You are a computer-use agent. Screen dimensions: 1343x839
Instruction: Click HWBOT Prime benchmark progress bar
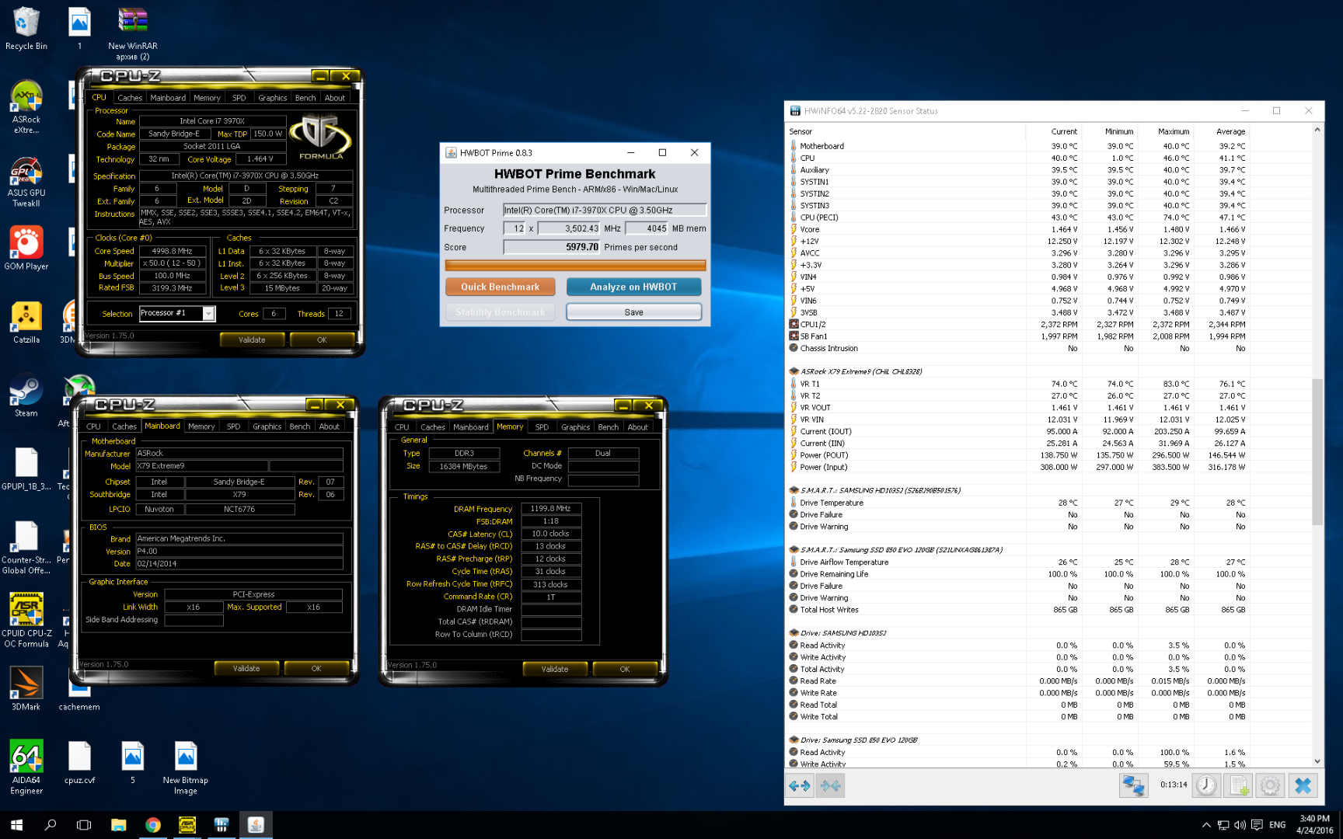[x=575, y=265]
